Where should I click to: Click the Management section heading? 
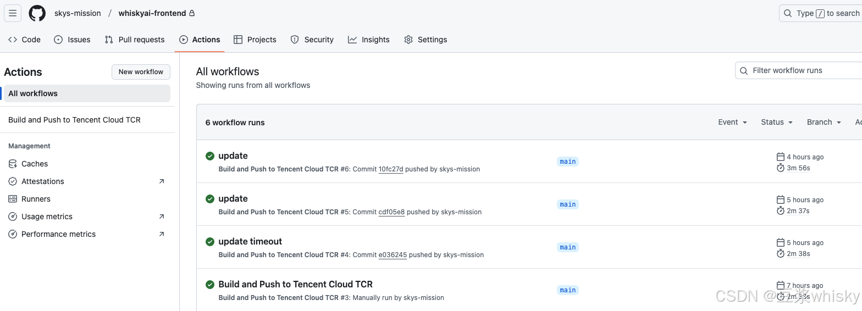click(x=29, y=146)
